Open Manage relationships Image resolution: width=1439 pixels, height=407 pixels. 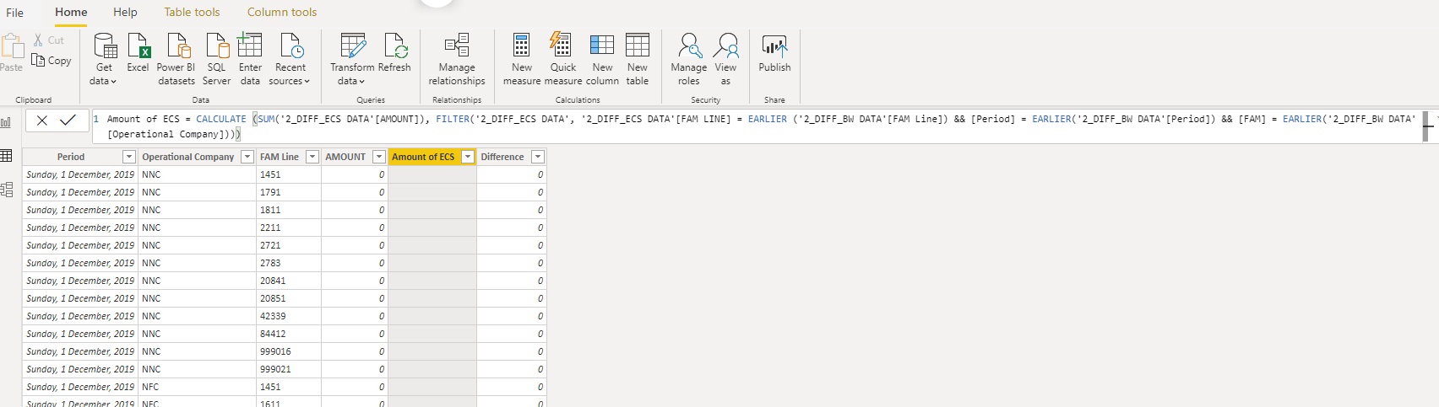pyautogui.click(x=457, y=59)
